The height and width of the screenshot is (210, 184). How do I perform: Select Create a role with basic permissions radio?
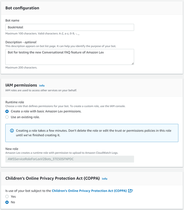coord(7,111)
